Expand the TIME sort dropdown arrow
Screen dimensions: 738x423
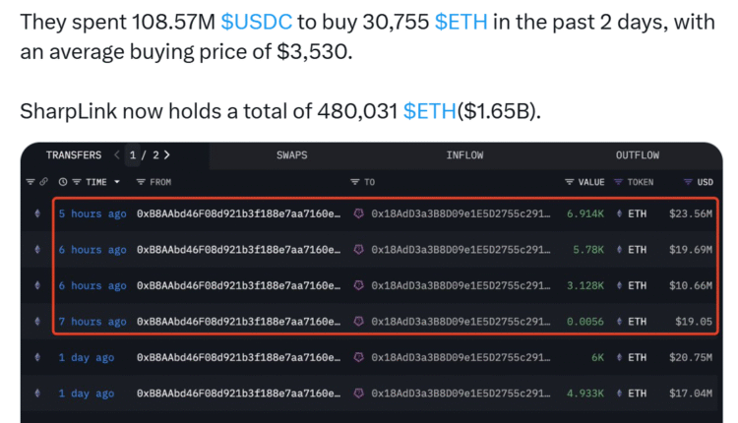pos(117,182)
